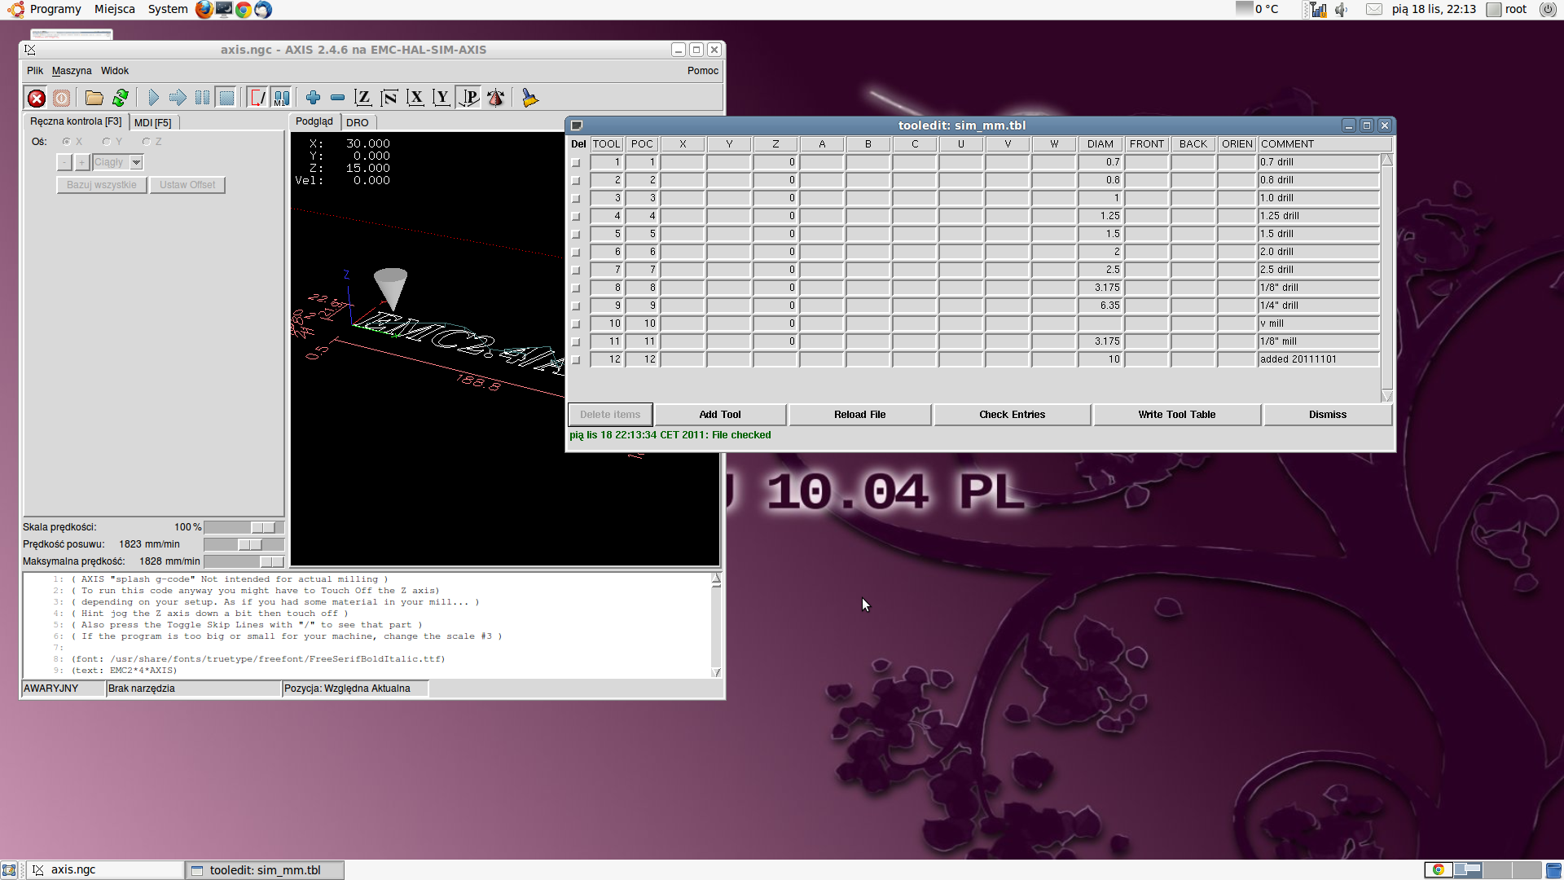Switch to the X view icon
The width and height of the screenshot is (1564, 880).
[415, 98]
